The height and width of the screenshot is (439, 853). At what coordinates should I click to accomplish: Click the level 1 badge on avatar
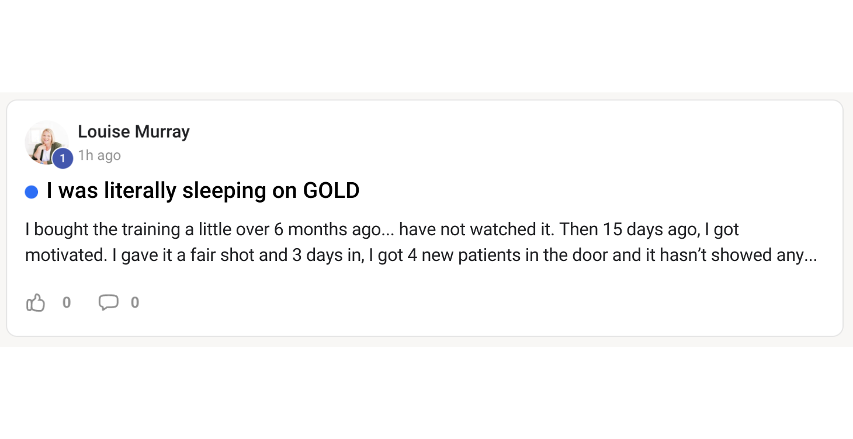[63, 158]
